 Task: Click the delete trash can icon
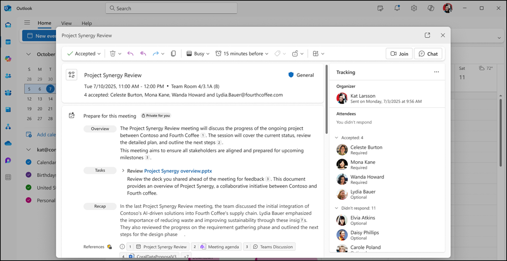tap(113, 54)
